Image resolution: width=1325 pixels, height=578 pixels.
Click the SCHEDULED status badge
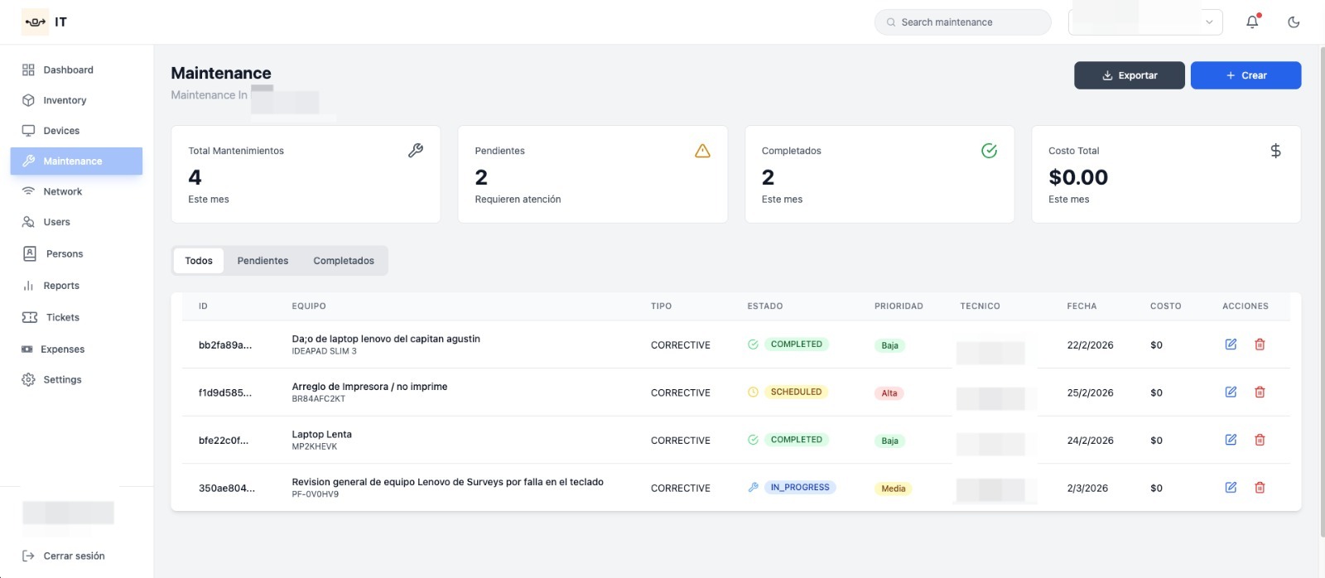point(796,393)
